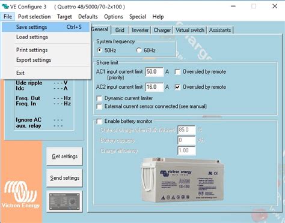The height and width of the screenshot is (223, 285).
Task: Enable External current sensor connected
Action: (x=99, y=107)
